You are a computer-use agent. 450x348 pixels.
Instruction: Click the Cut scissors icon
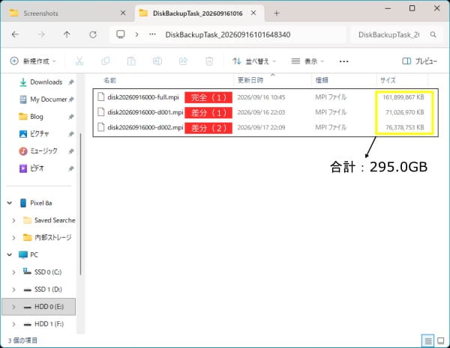(79, 61)
